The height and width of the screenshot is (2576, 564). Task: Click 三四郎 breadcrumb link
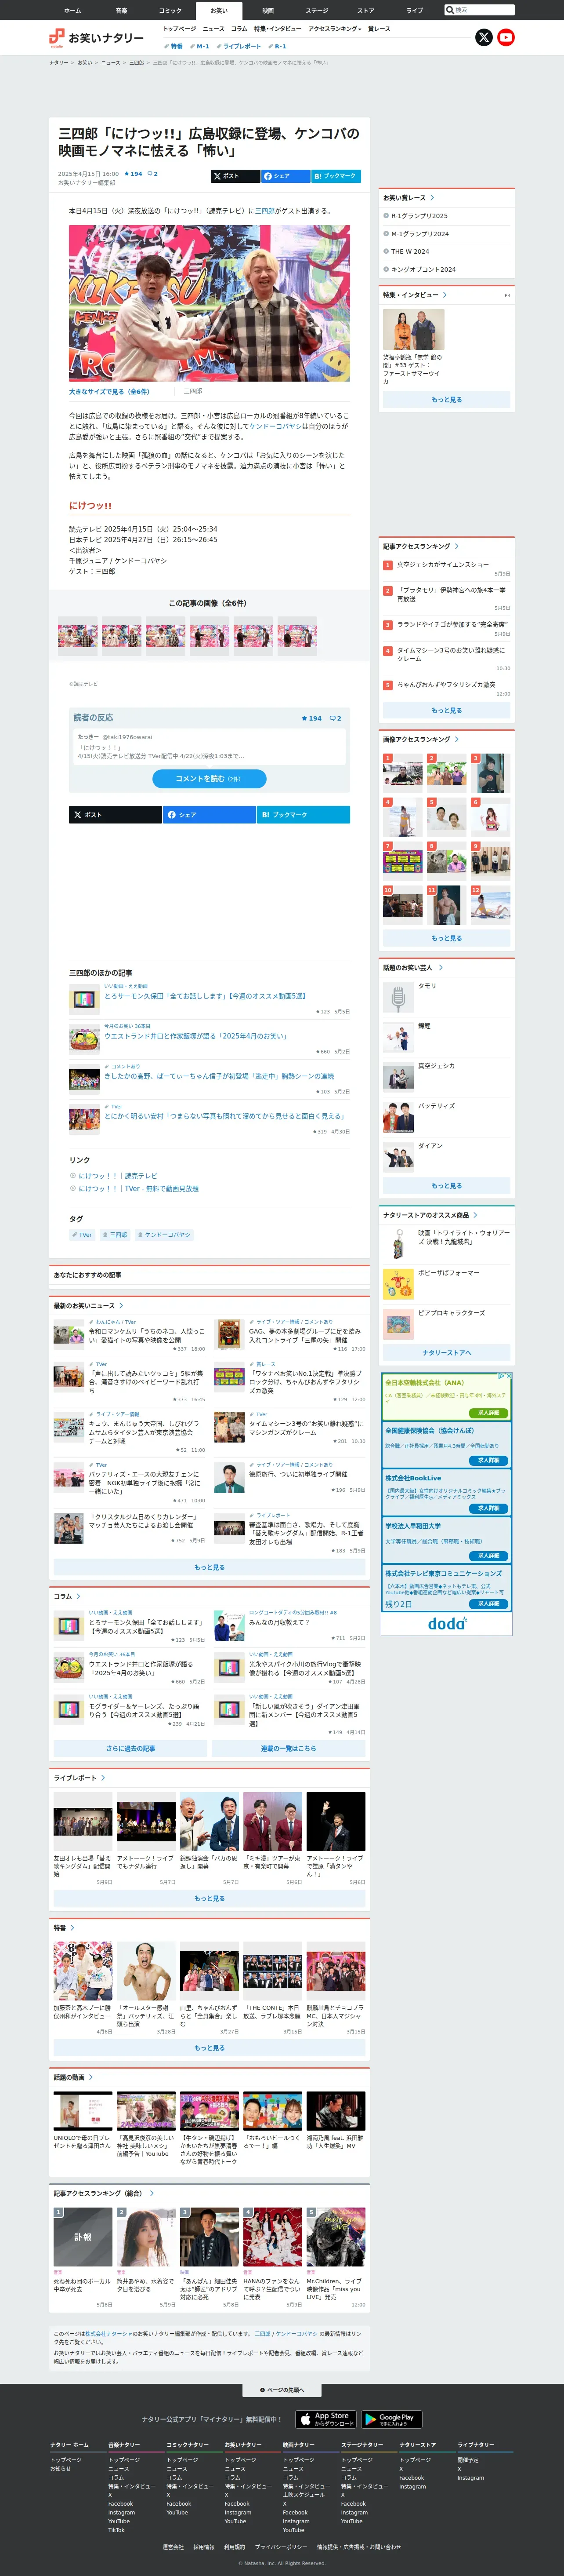click(137, 62)
